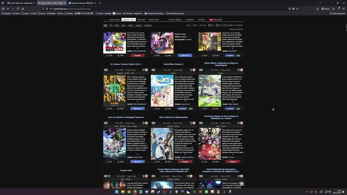Viewport: 347px width, 195px height.
Task: Click Dropped button on Clevatess card
Action: pos(233,162)
